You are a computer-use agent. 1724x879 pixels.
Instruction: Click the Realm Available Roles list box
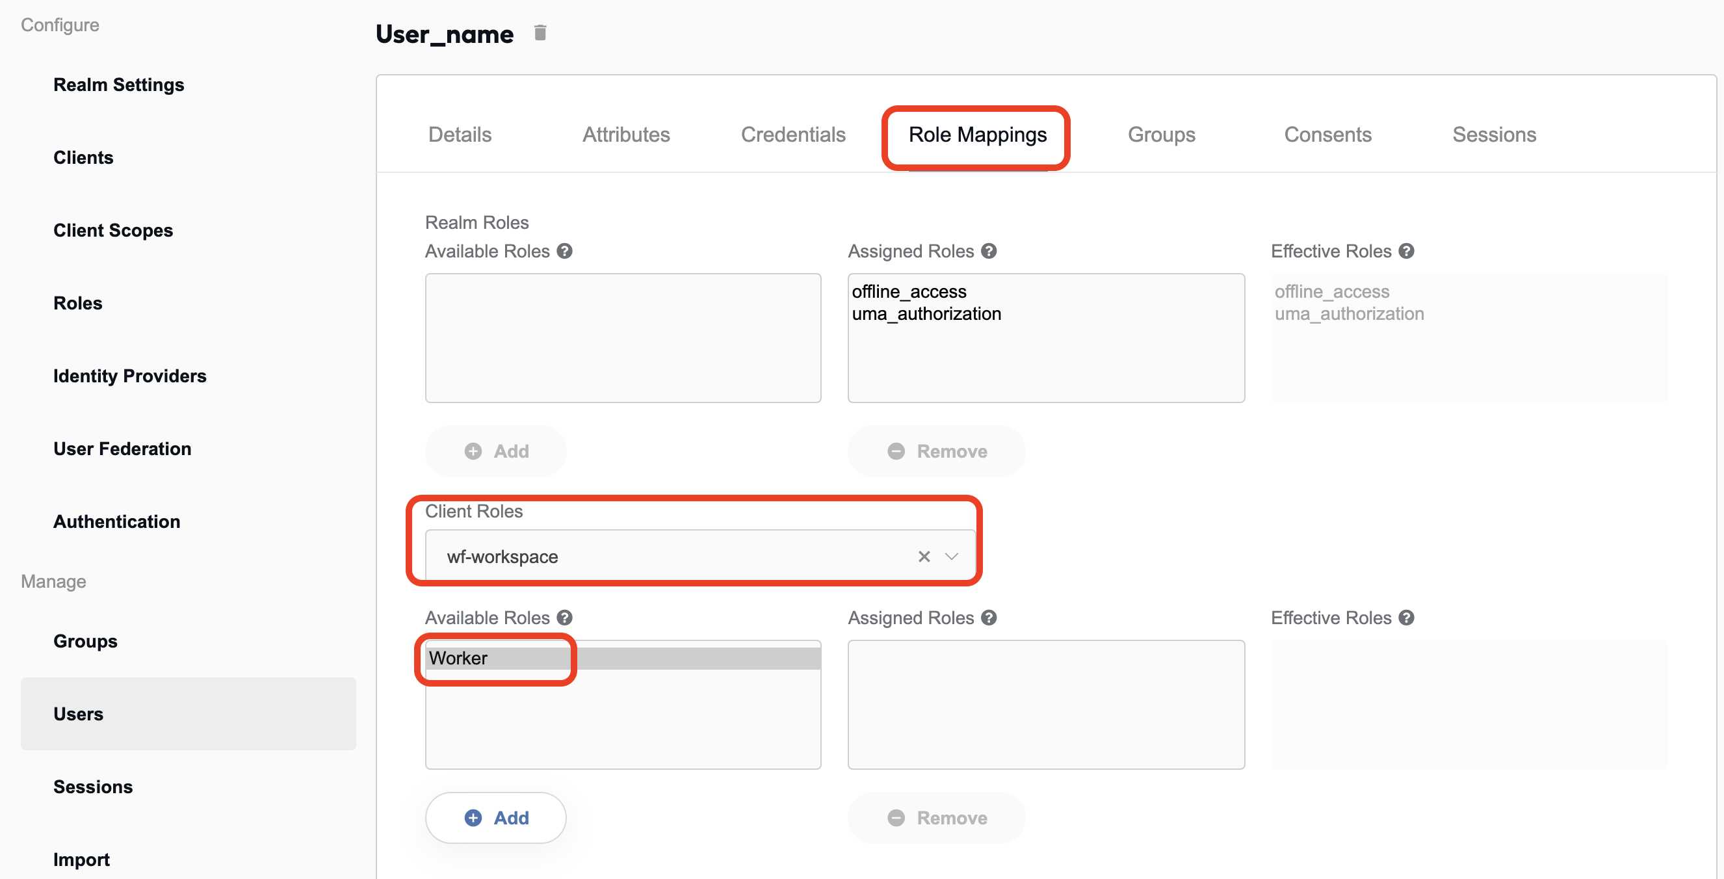click(623, 338)
